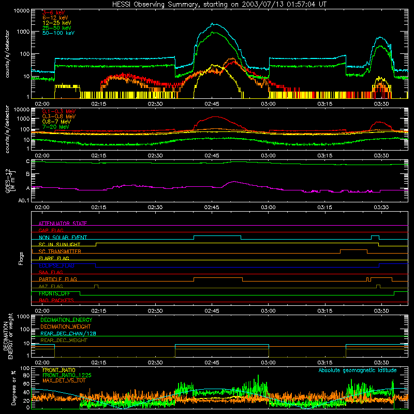Select the cyan 50-100 keV legend label

[x=58, y=33]
